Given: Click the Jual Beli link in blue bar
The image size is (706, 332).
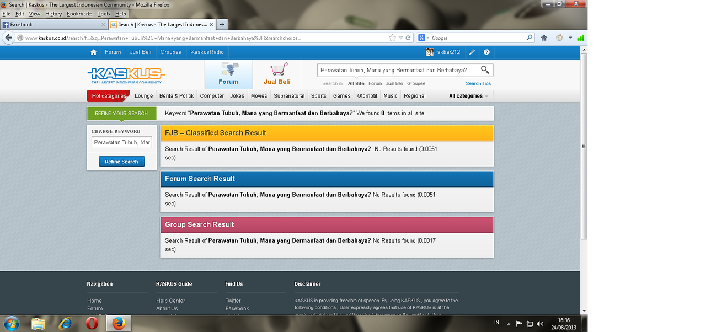Looking at the screenshot, I should click(x=141, y=52).
